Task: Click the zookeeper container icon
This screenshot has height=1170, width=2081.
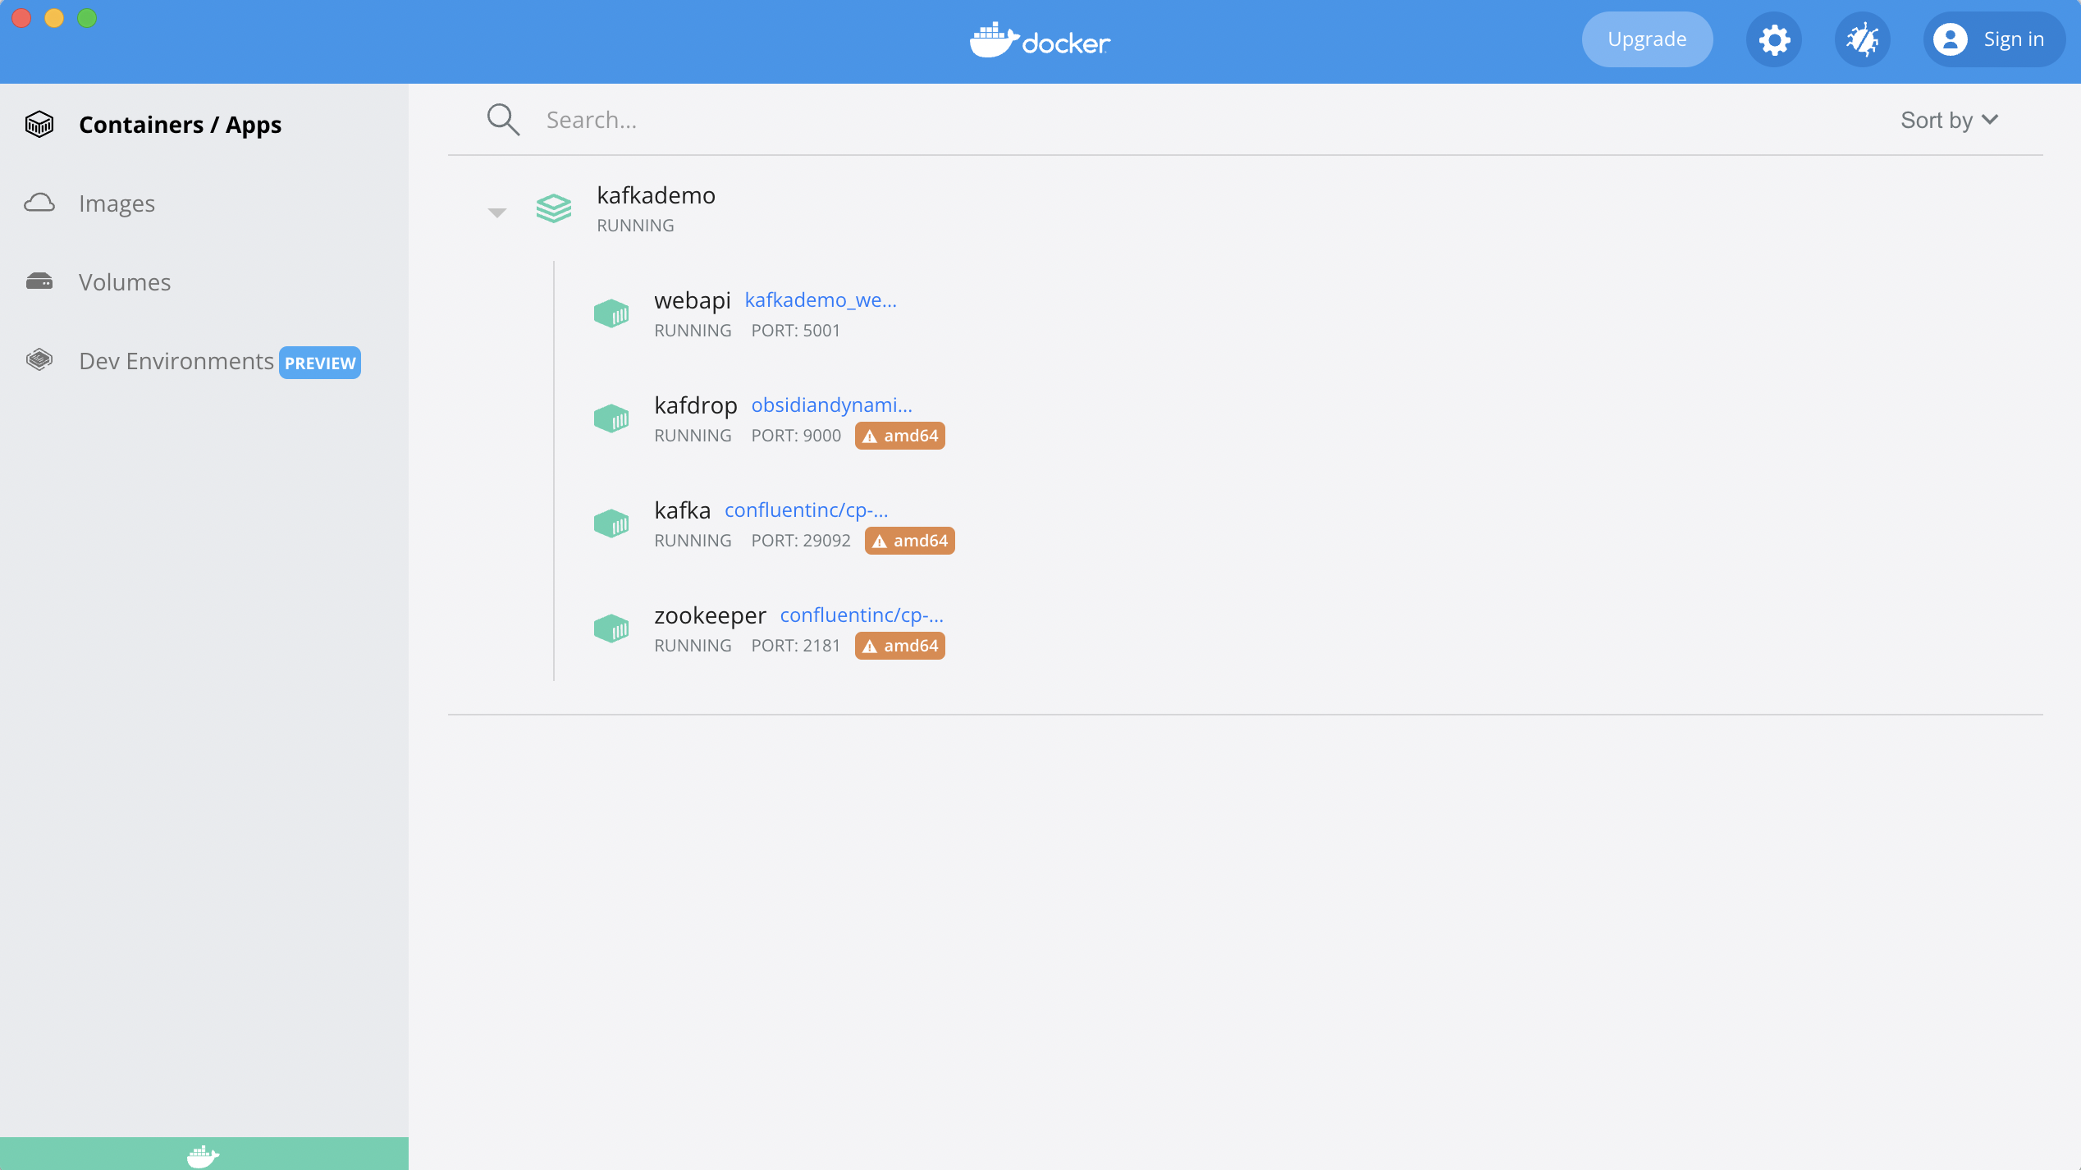Action: [x=611, y=628]
